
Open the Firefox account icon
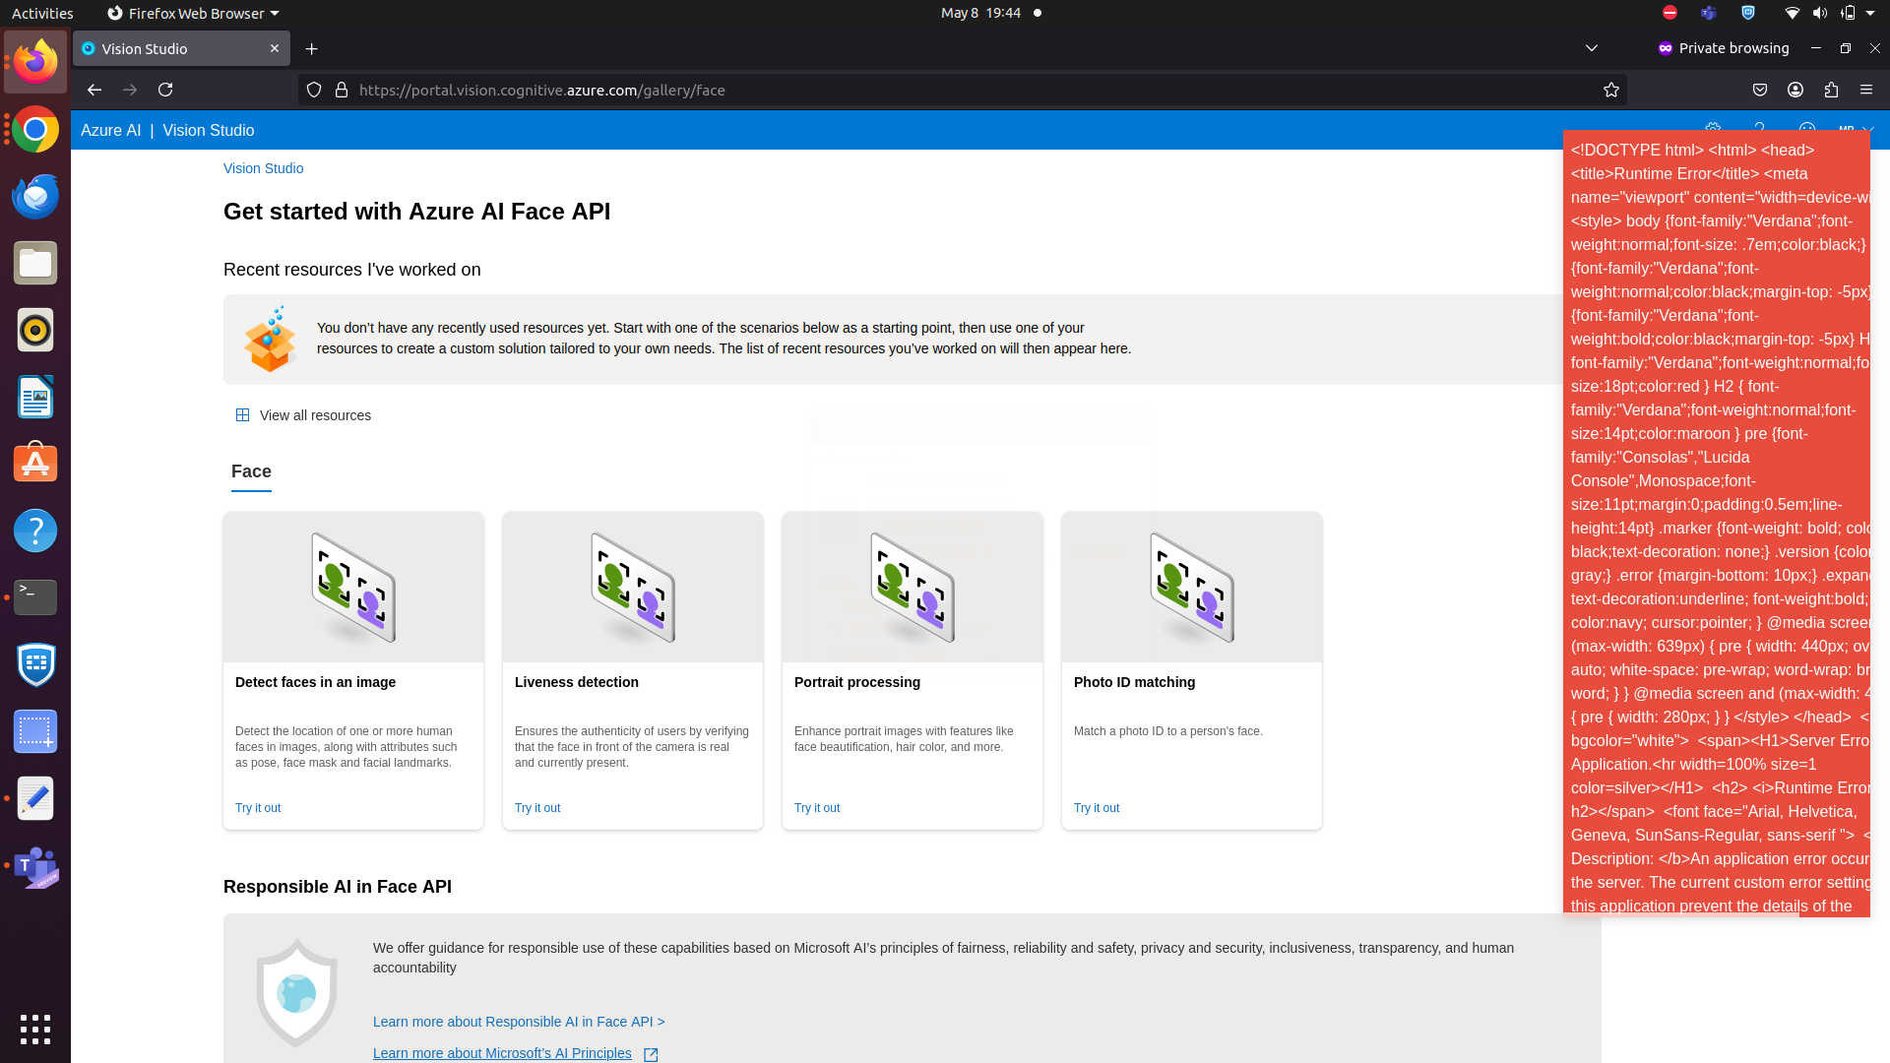click(1795, 90)
